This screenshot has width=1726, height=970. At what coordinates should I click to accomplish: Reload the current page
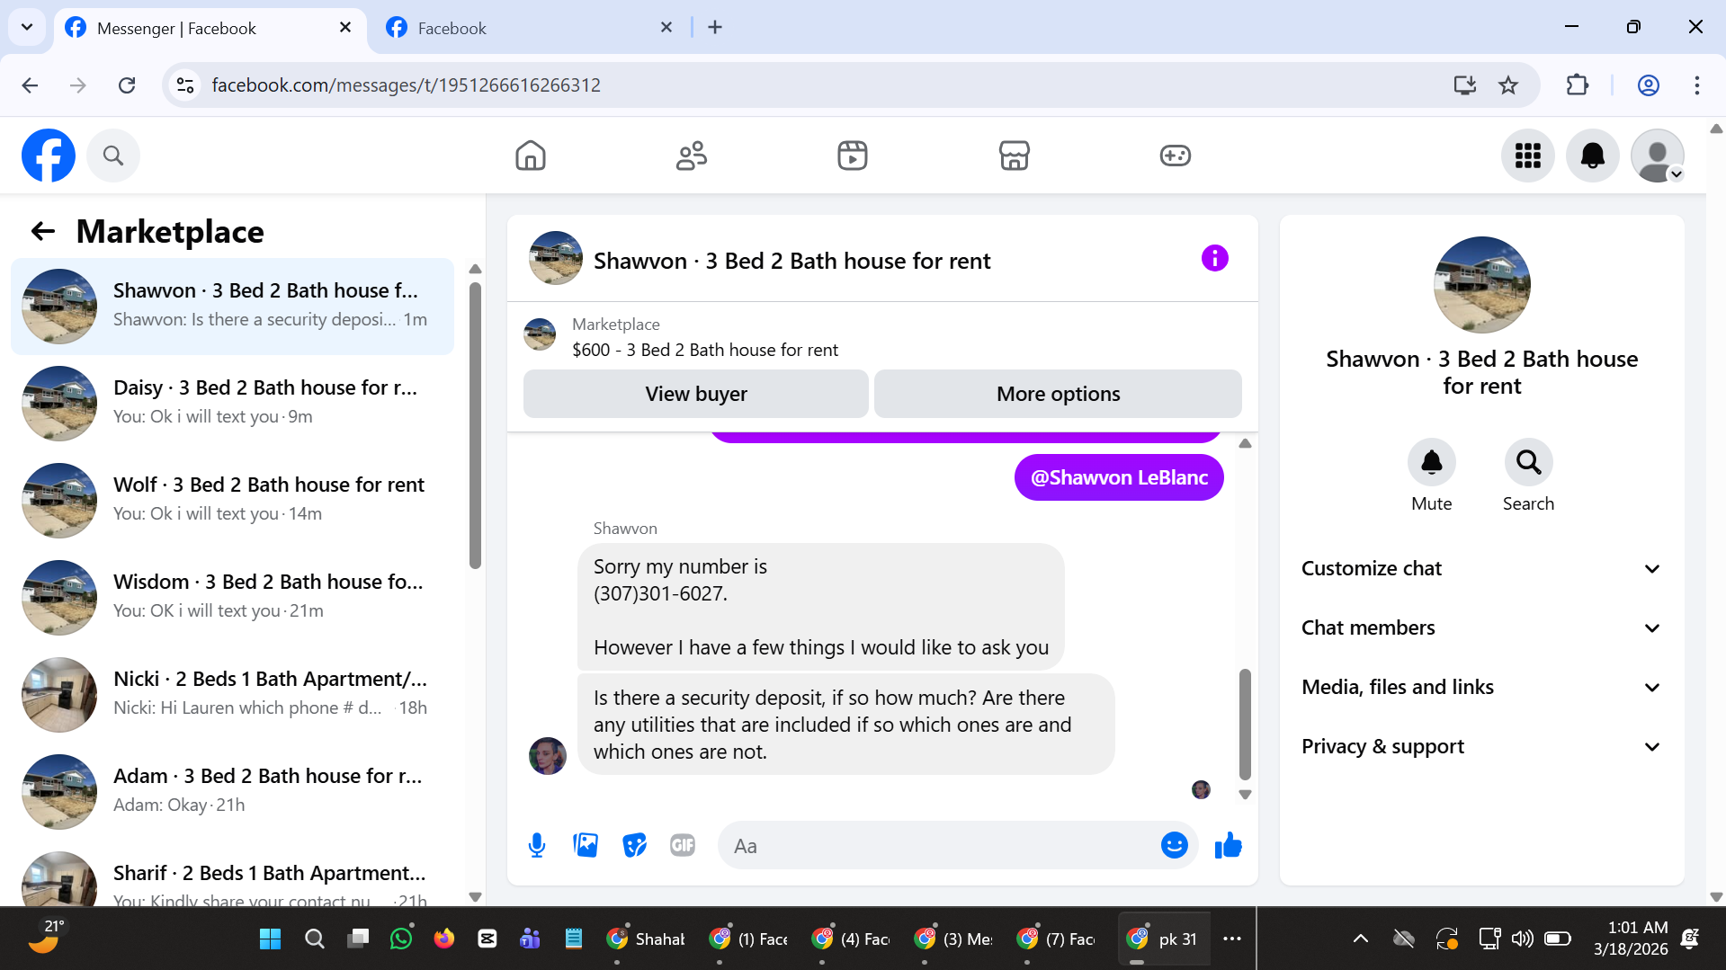click(127, 85)
